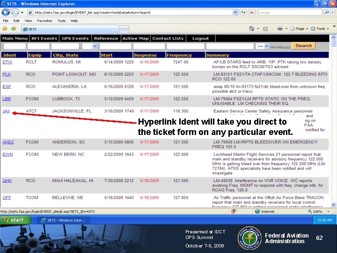Sort by the Summary column header
Screen dimensions: 337x253
tap(218, 55)
